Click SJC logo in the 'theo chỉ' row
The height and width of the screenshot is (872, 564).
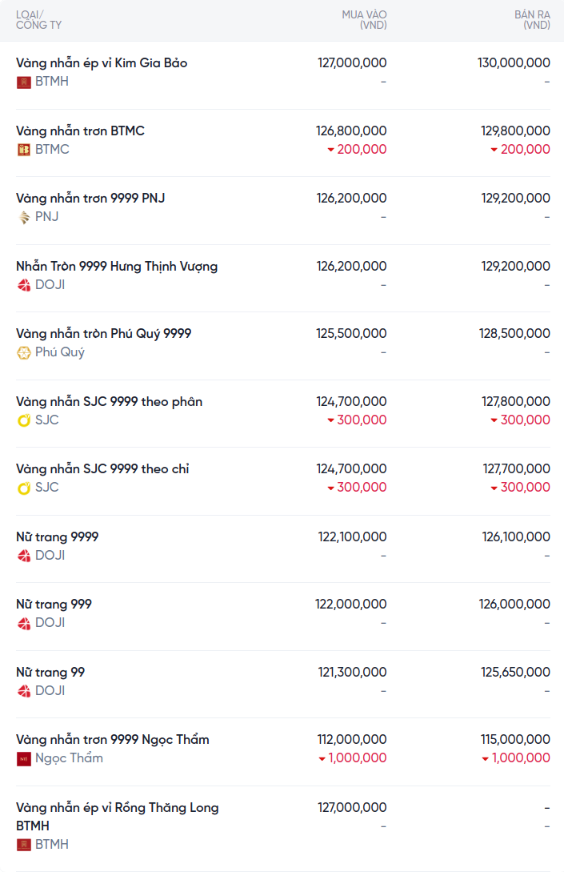click(x=24, y=488)
